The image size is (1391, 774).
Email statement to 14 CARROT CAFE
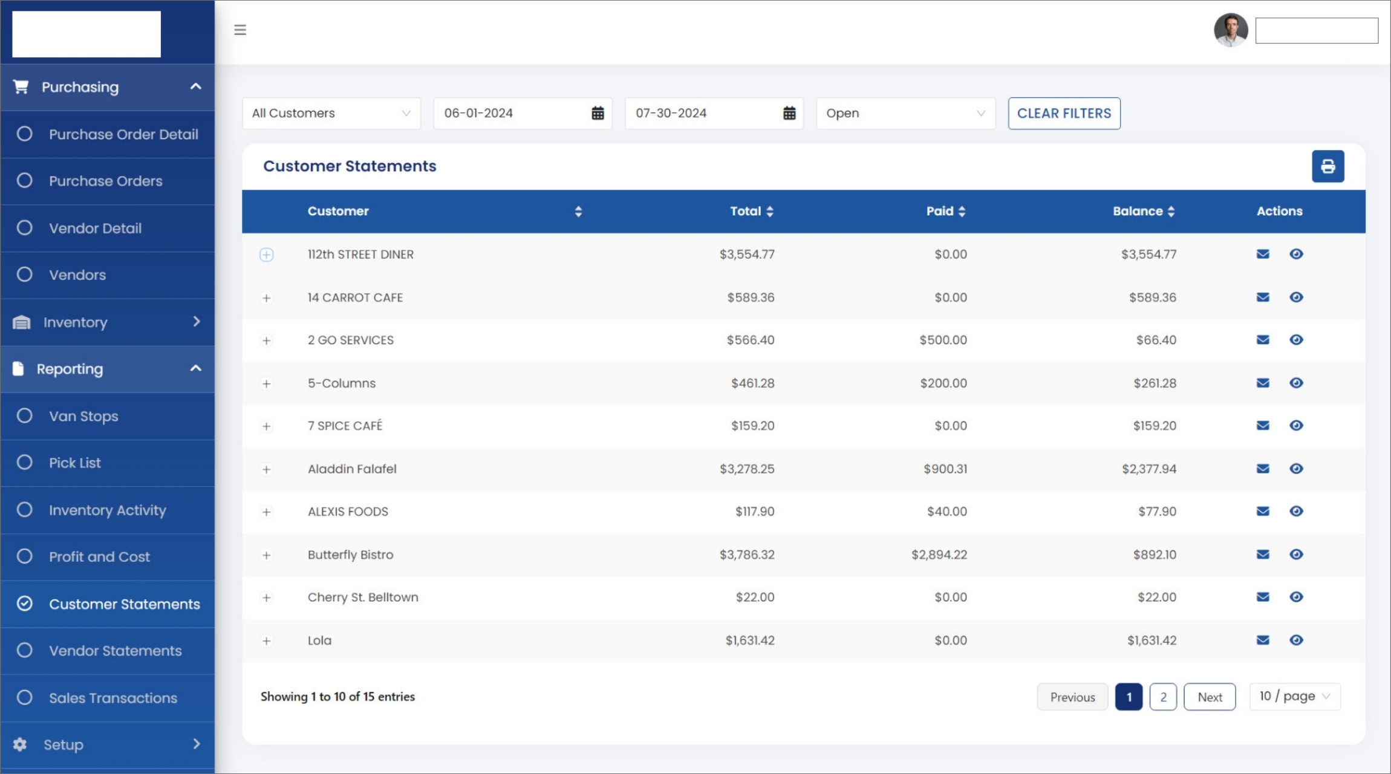pyautogui.click(x=1263, y=297)
